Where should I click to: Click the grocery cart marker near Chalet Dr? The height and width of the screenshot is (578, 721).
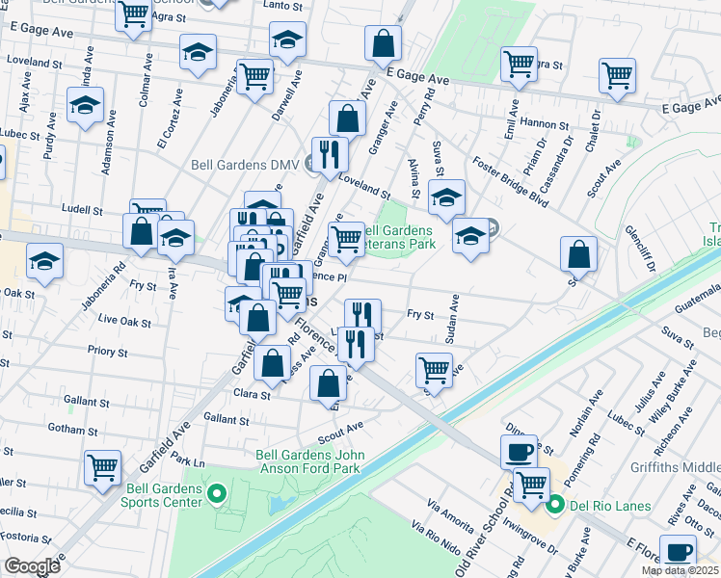618,77
